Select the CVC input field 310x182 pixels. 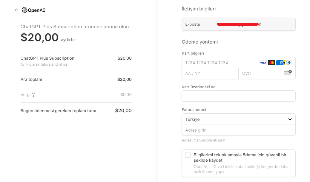(x=267, y=73)
